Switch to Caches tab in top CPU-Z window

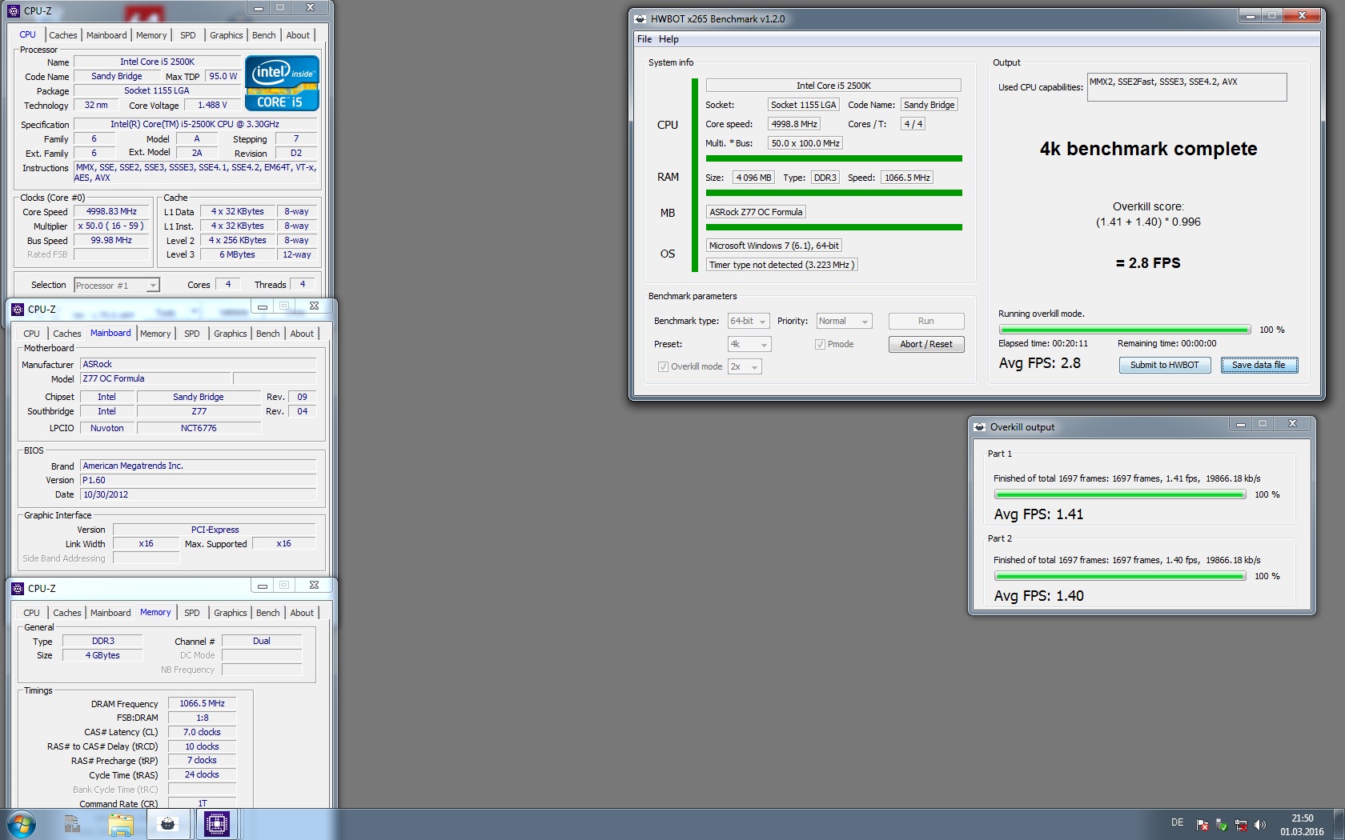63,35
